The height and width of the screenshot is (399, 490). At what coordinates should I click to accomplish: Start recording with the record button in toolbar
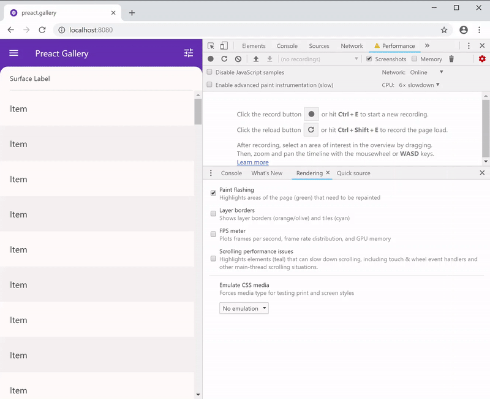click(211, 59)
